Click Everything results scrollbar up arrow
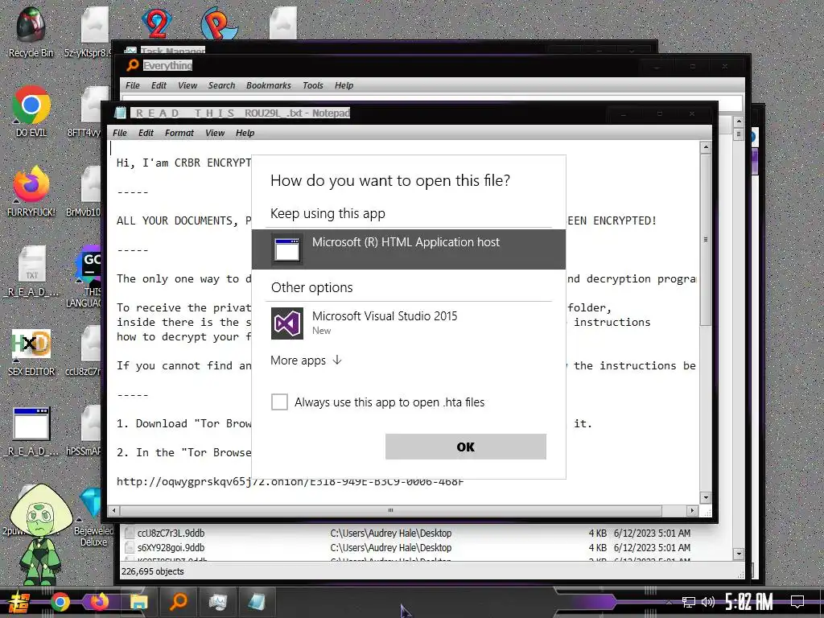Viewport: 824px width, 618px height. click(739, 122)
